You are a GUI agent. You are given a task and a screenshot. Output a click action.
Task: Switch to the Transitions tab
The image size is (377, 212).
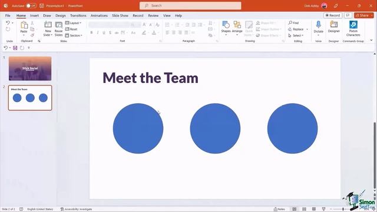(x=78, y=15)
